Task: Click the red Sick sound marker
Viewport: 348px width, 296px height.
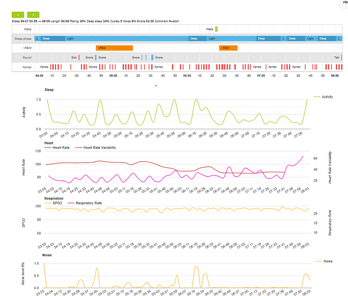Action: point(79,57)
